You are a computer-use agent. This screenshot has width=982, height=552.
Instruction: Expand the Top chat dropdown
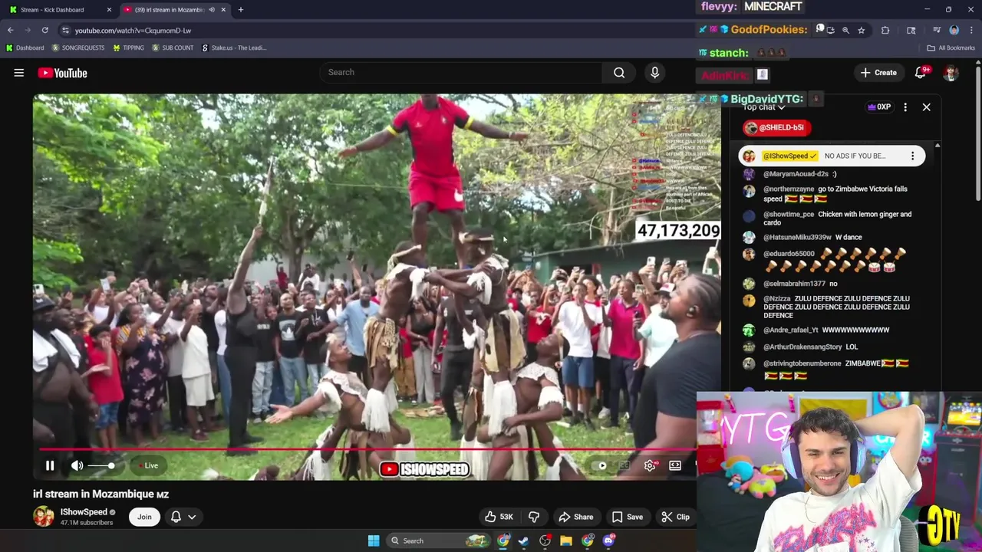[763, 107]
